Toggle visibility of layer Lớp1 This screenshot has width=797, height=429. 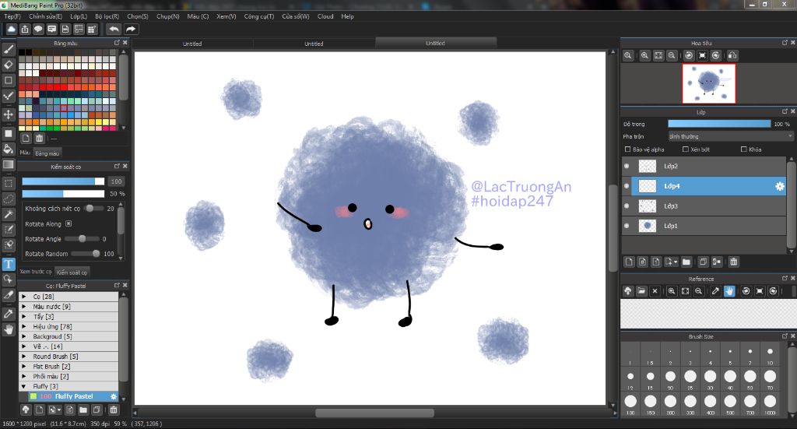point(627,226)
